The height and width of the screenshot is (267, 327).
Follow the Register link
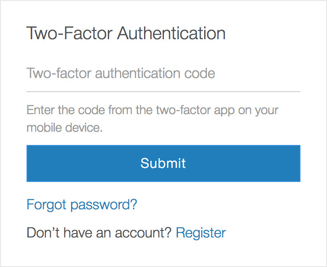201,233
